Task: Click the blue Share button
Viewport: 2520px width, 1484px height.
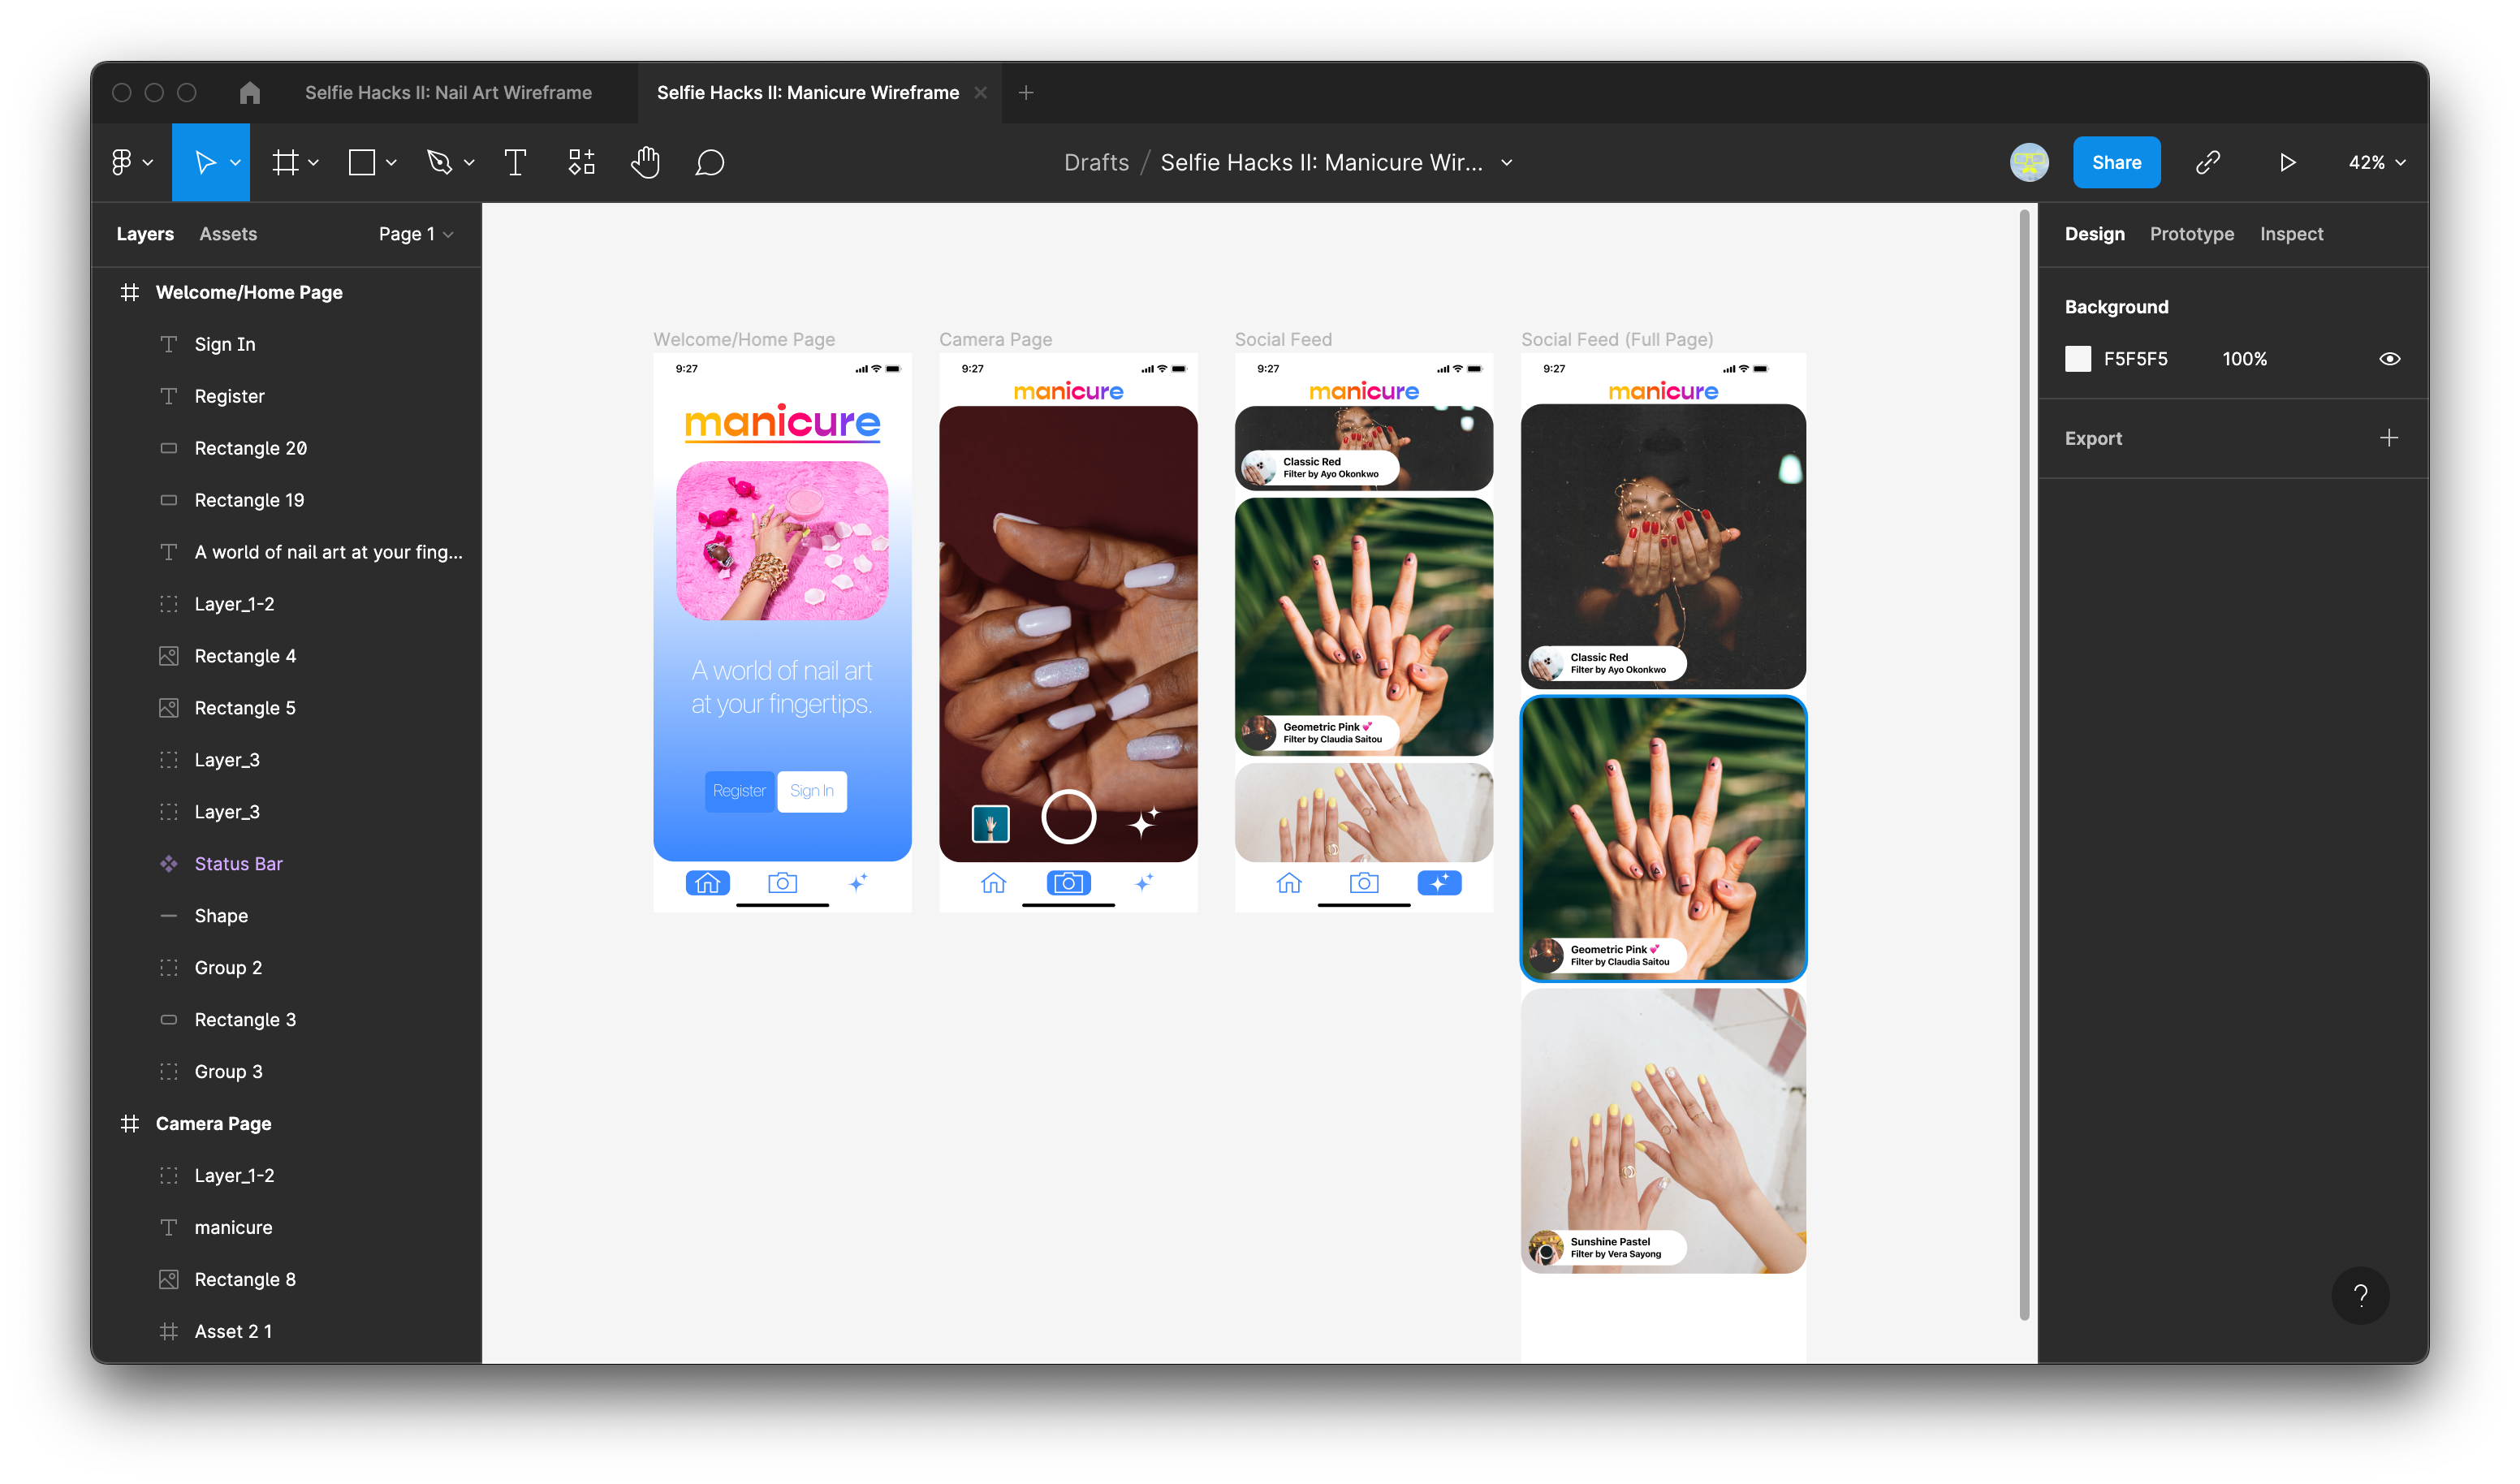Action: pos(2116,162)
